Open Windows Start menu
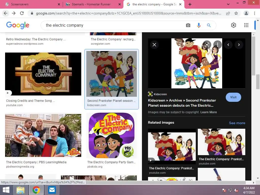The image size is (260, 195). (x=6, y=190)
